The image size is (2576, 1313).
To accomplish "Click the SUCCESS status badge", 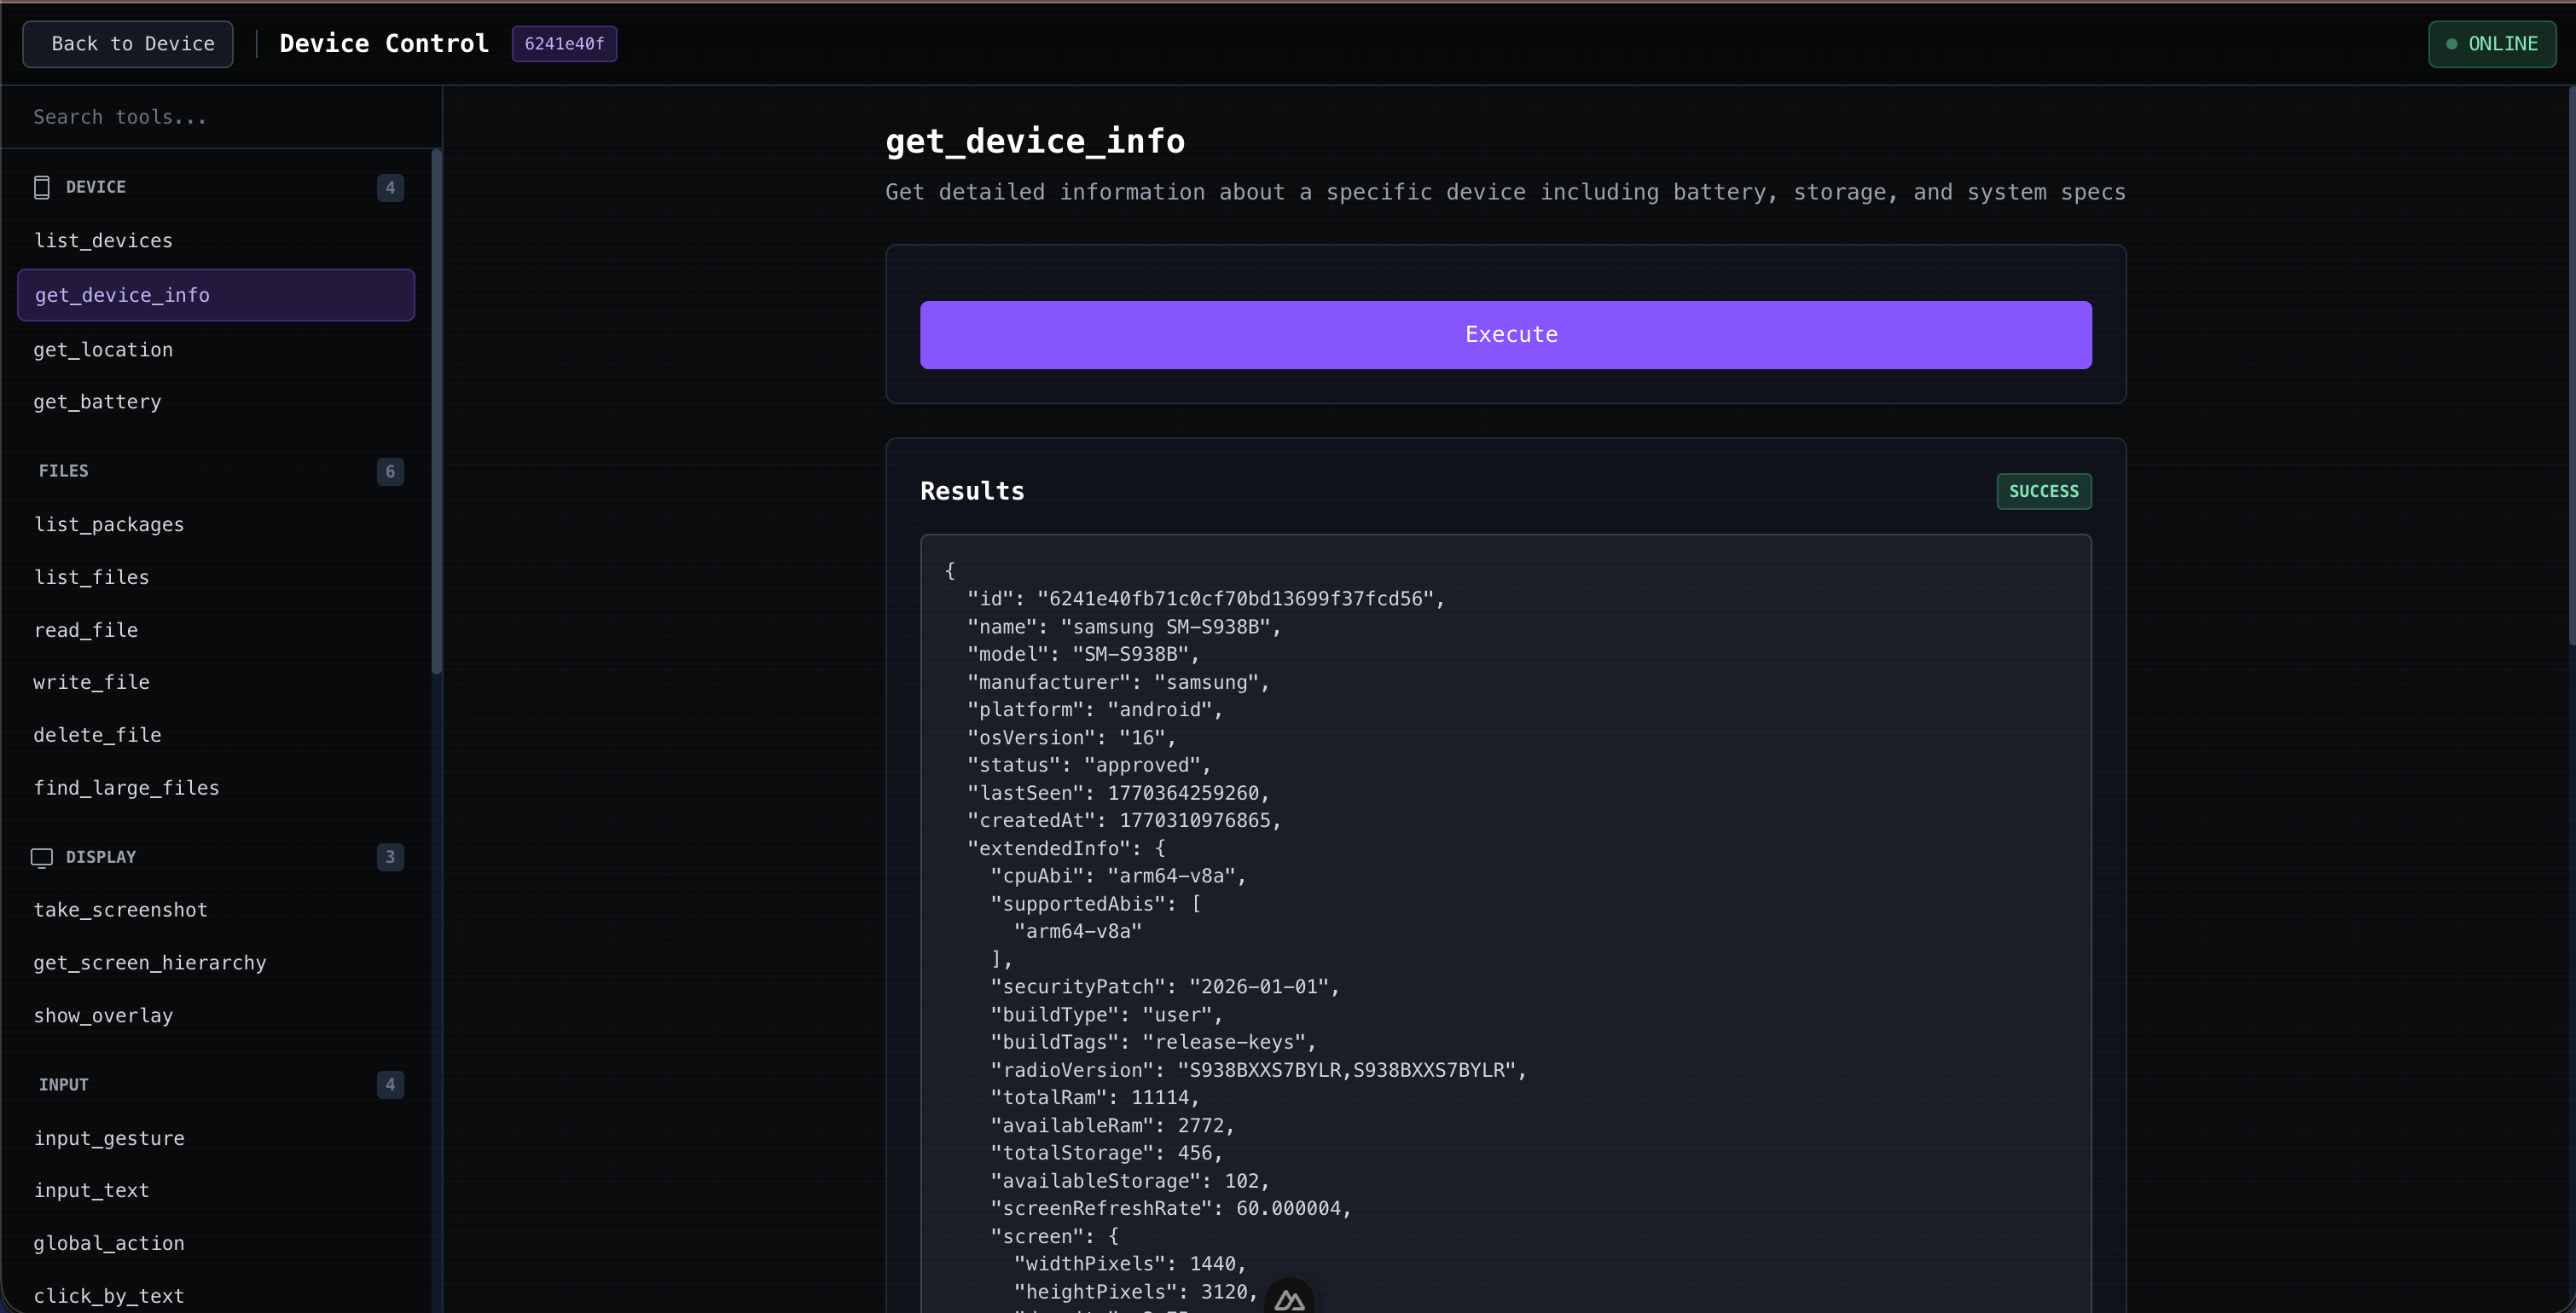I will point(2044,492).
